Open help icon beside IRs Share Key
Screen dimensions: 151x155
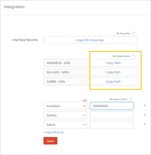click(x=134, y=33)
